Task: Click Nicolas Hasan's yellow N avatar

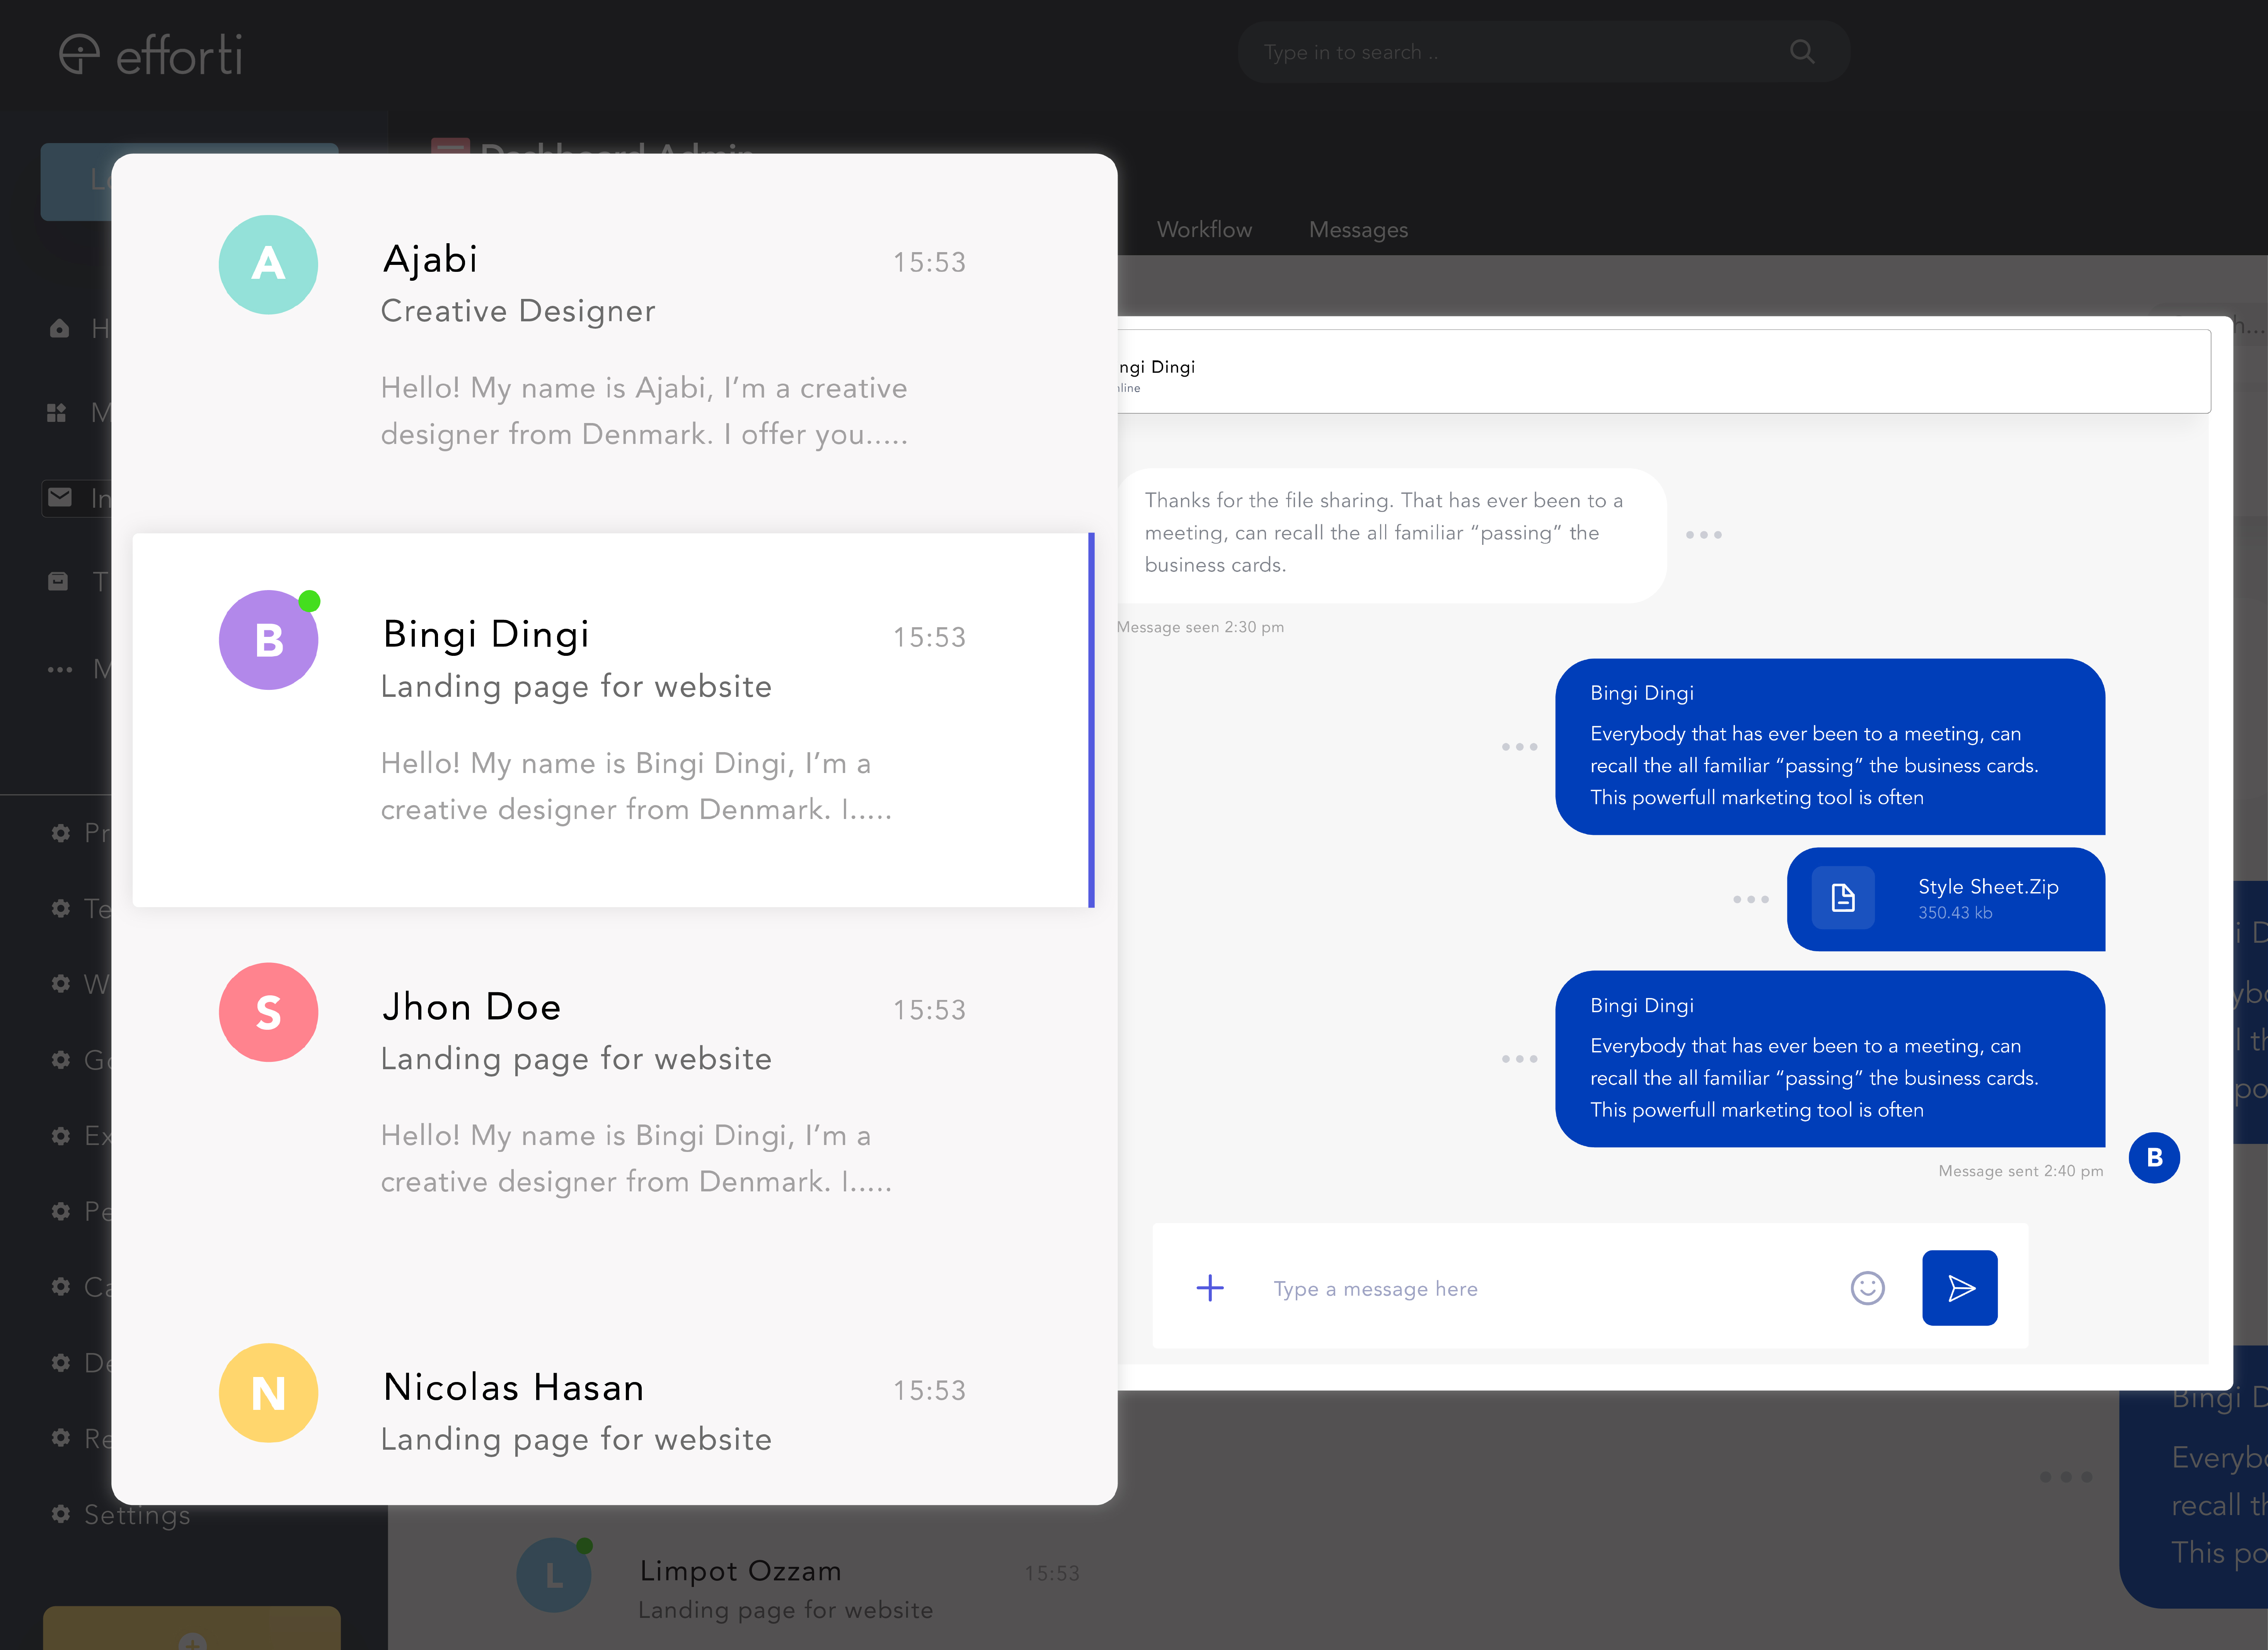Action: (x=268, y=1393)
